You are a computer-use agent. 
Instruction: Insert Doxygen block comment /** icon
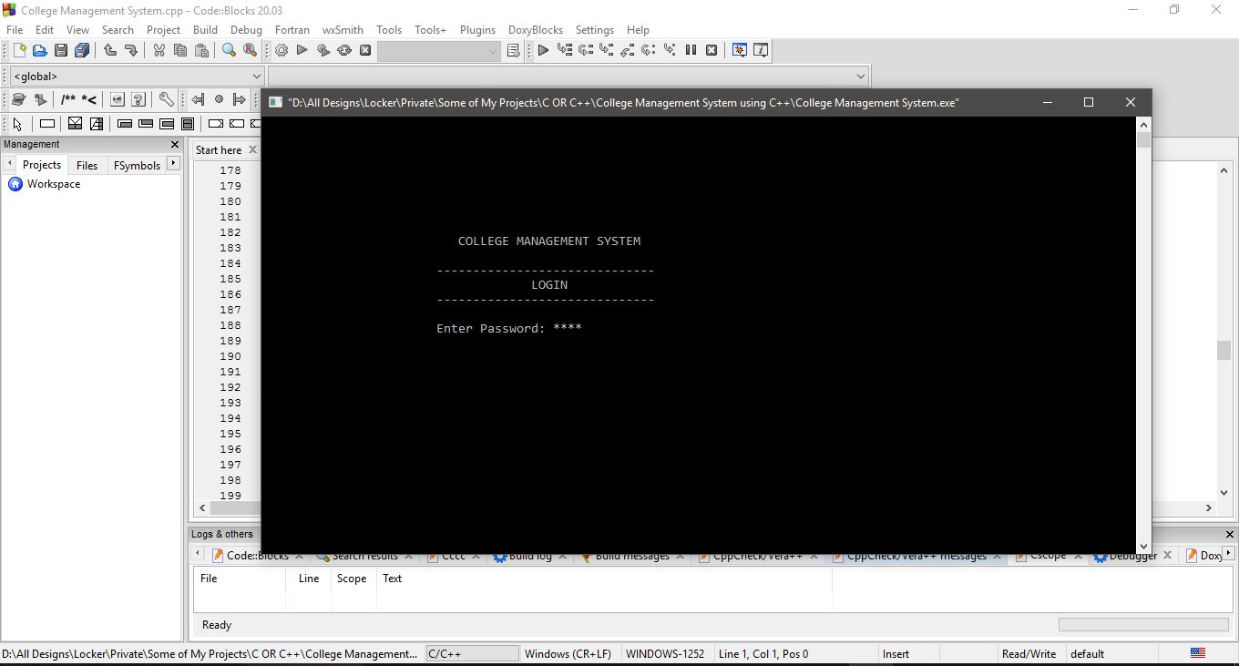click(68, 99)
